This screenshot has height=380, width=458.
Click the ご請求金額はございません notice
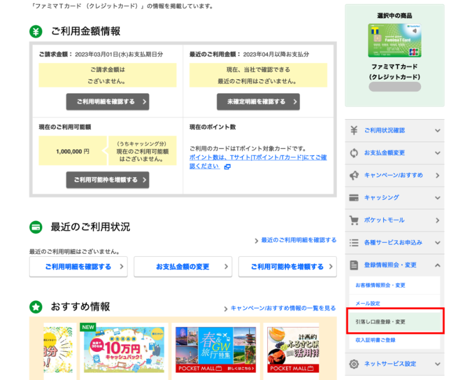[107, 75]
